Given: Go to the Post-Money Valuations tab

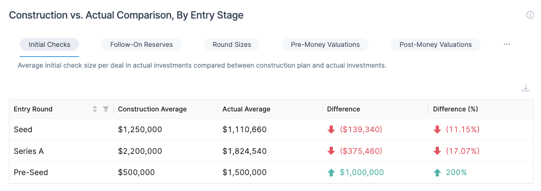Looking at the screenshot, I should pos(435,45).
